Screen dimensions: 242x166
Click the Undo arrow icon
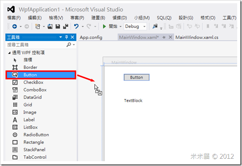pos(76,27)
